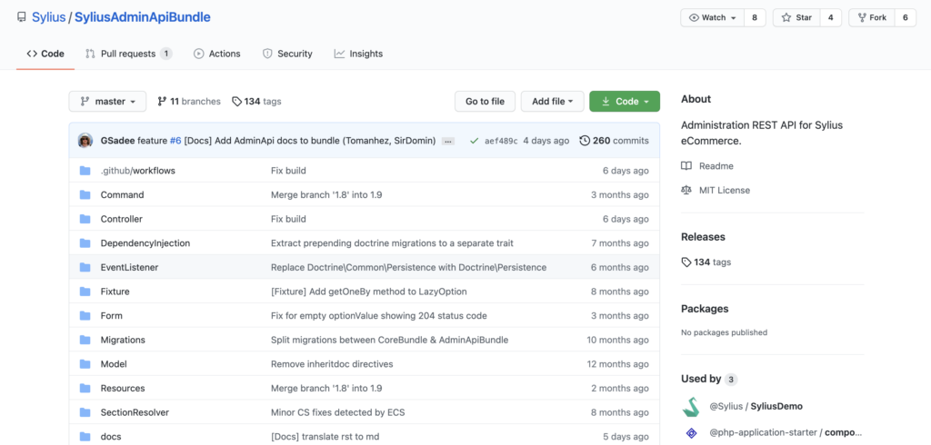931x445 pixels.
Task: Click the folder icon next to Controller
Action: pos(85,219)
